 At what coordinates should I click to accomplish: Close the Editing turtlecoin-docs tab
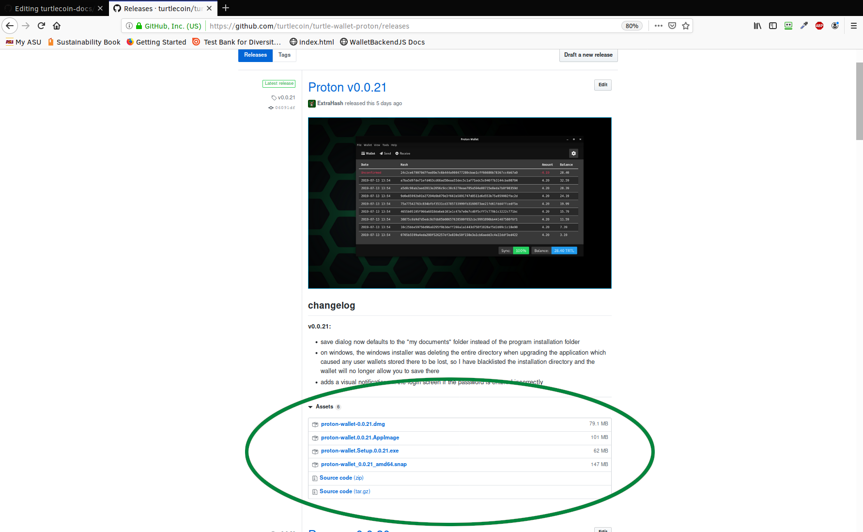pyautogui.click(x=100, y=8)
